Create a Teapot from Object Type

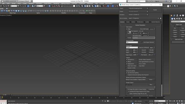175,37
